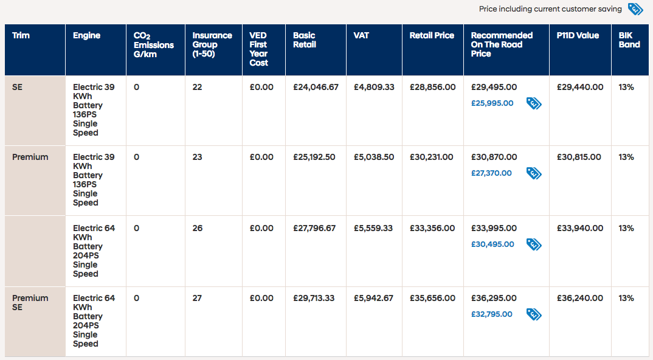653x360 pixels.
Task: Click the 'Price including current customer saving' text
Action: pyautogui.click(x=550, y=9)
